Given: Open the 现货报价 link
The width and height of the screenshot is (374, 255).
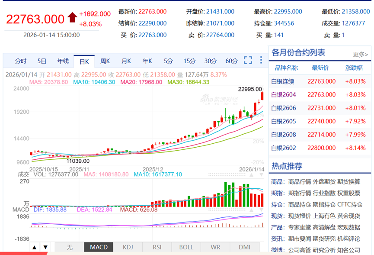Looking at the screenshot, I should 300,216.
